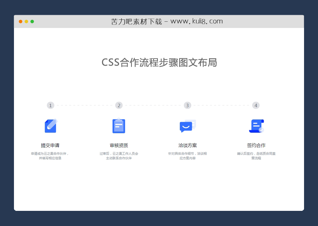Click the page title CSS合作流程步骤图文布局
Image resolution: width=318 pixels, height=226 pixels.
coord(159,63)
